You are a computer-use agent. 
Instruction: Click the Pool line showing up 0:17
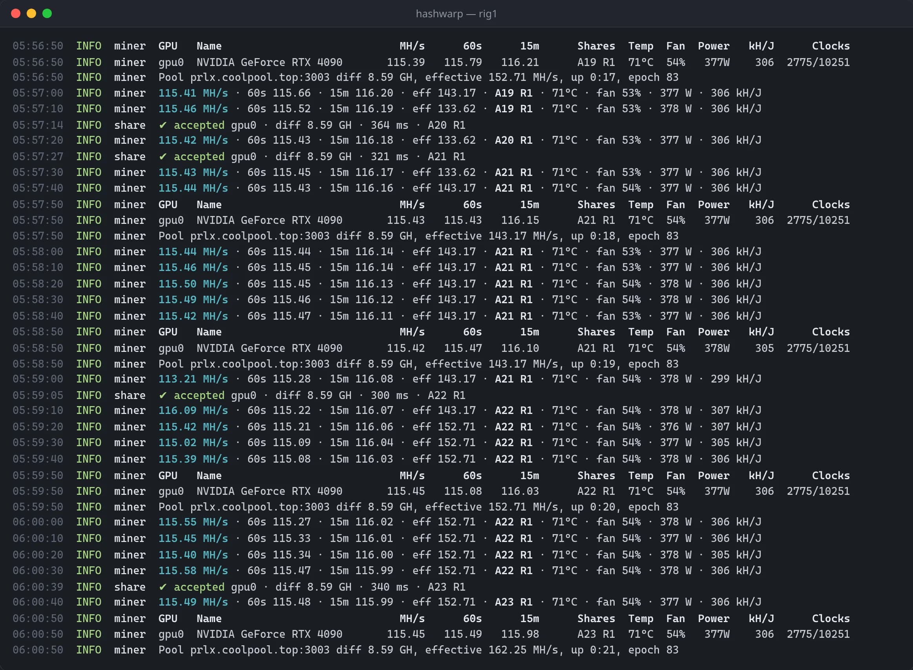[345, 77]
